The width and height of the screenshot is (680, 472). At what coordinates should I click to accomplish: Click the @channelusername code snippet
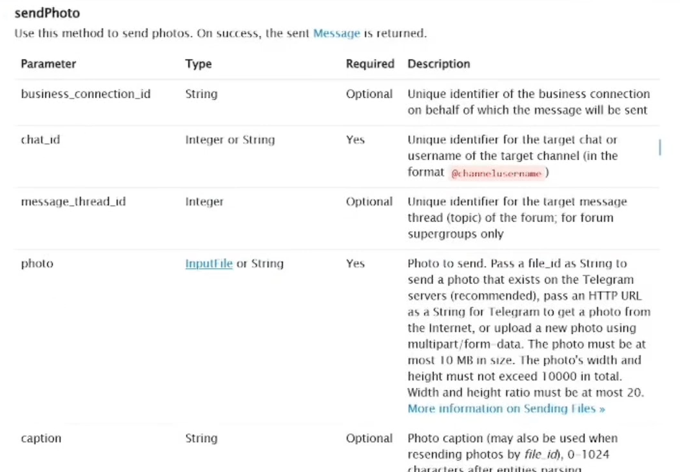pyautogui.click(x=496, y=173)
